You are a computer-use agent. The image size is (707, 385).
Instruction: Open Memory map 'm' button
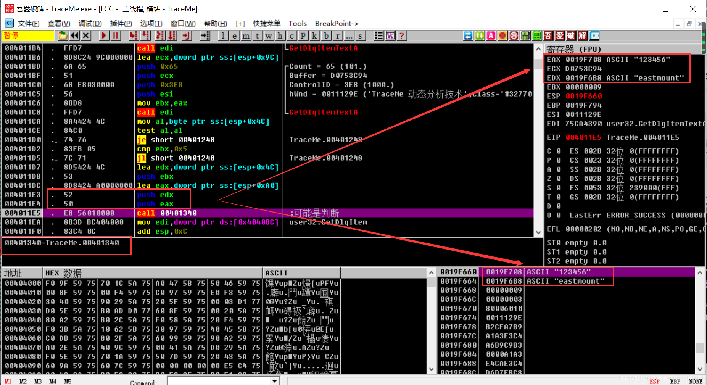point(246,35)
